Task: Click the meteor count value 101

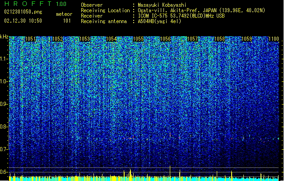Action: [67, 21]
